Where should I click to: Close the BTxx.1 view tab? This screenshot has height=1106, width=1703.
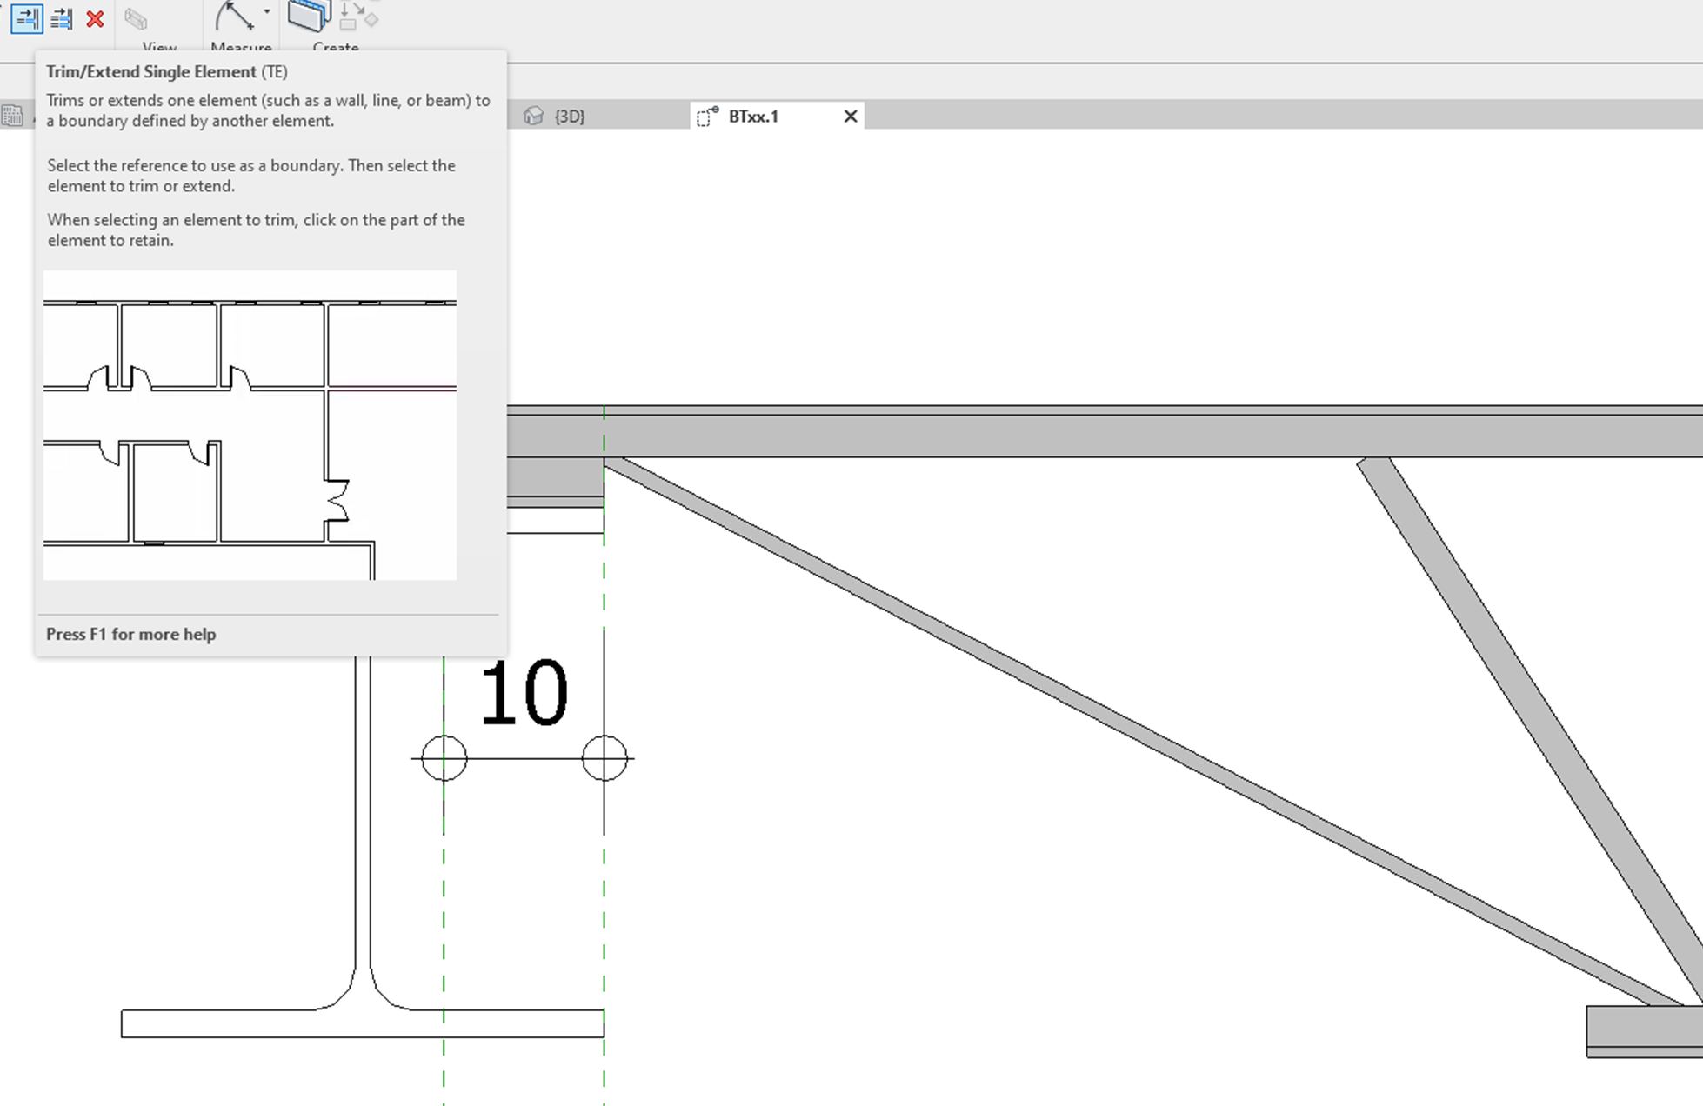point(850,116)
